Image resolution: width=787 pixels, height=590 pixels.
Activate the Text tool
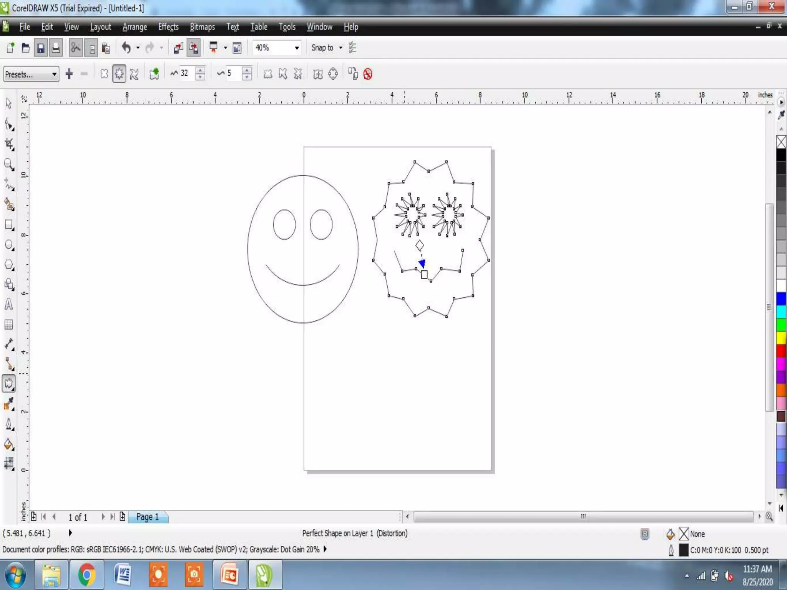[x=9, y=305]
